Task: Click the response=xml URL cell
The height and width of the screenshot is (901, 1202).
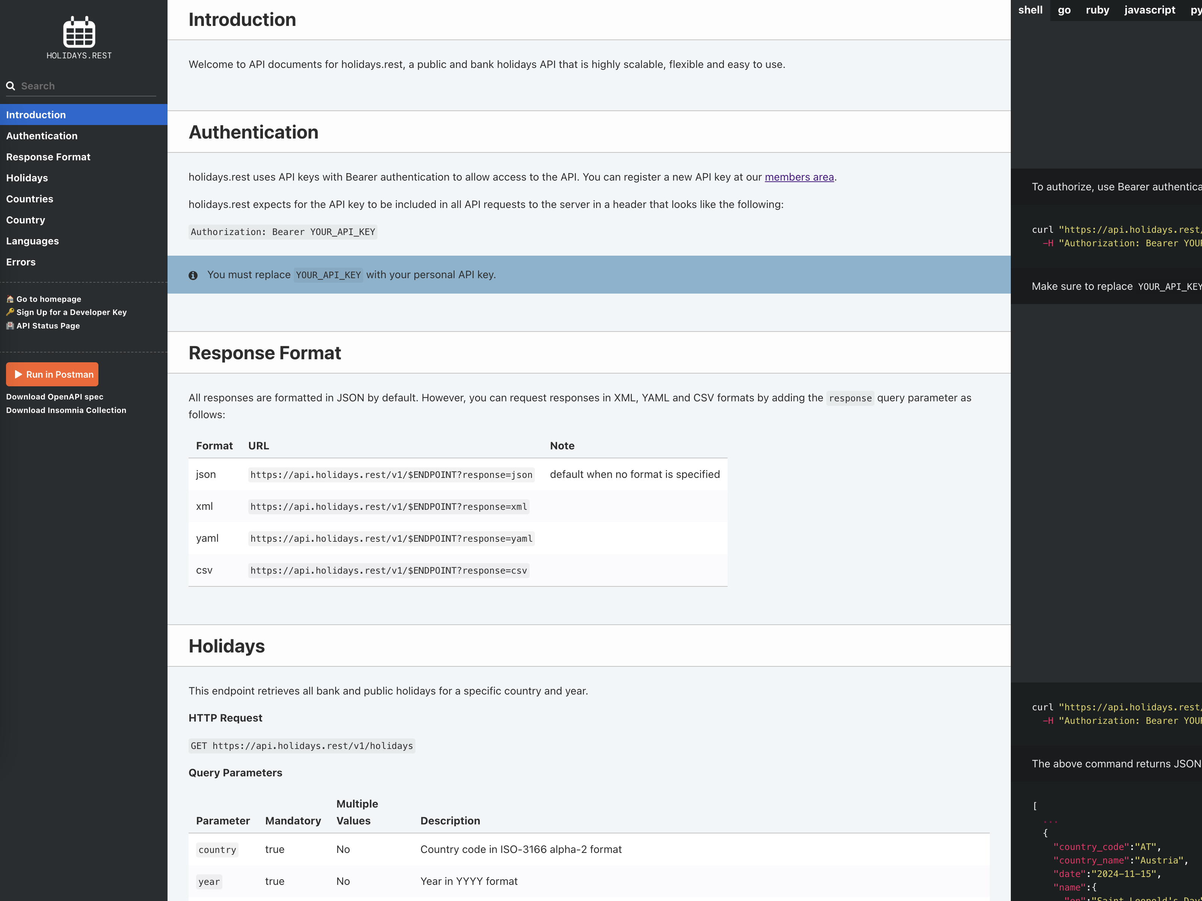Action: (388, 507)
